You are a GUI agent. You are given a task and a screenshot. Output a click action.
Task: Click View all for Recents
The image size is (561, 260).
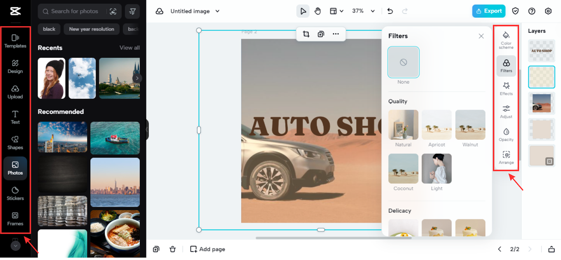tap(130, 48)
